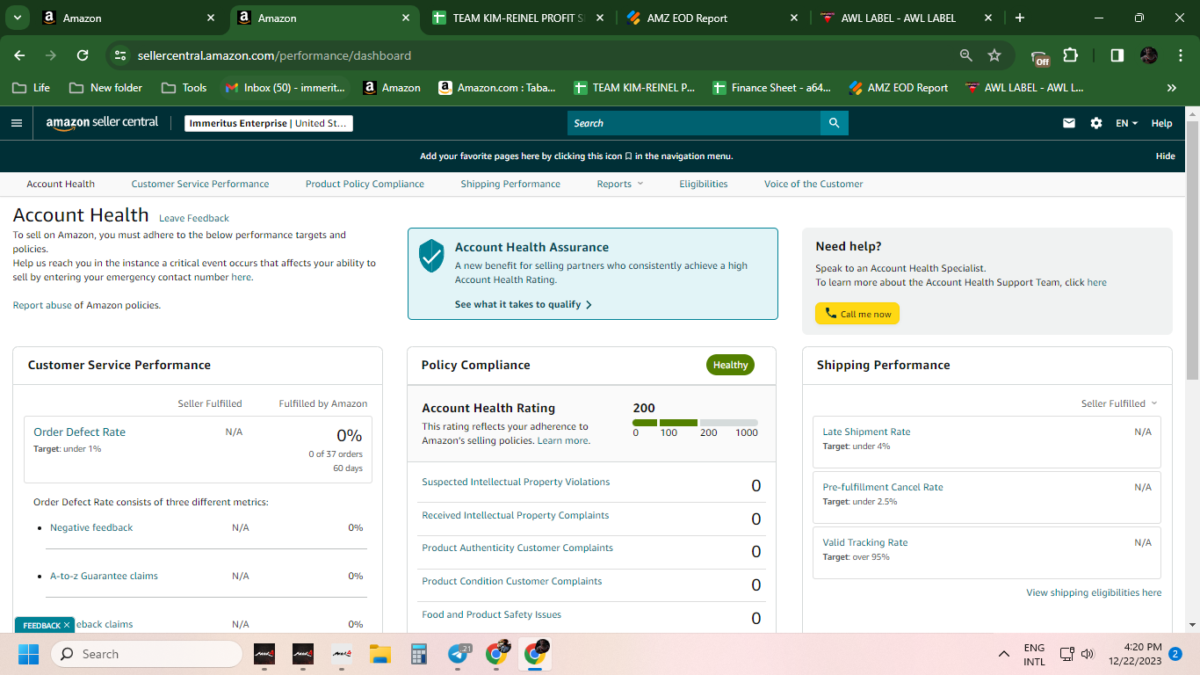The width and height of the screenshot is (1200, 675).
Task: Click the Call me now button
Action: (x=857, y=314)
